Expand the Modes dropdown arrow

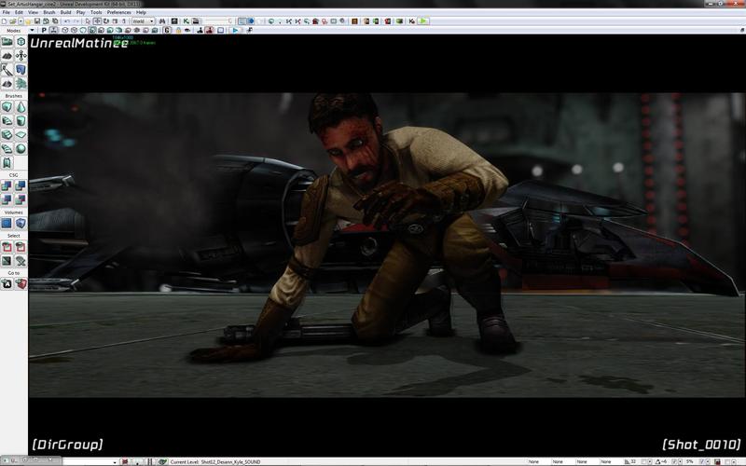pos(33,31)
